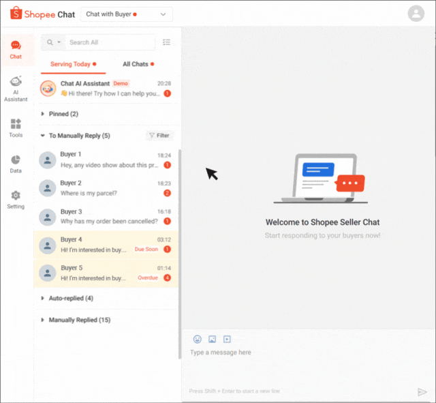Open the 'Where is my parcel?' chat

[x=106, y=188]
